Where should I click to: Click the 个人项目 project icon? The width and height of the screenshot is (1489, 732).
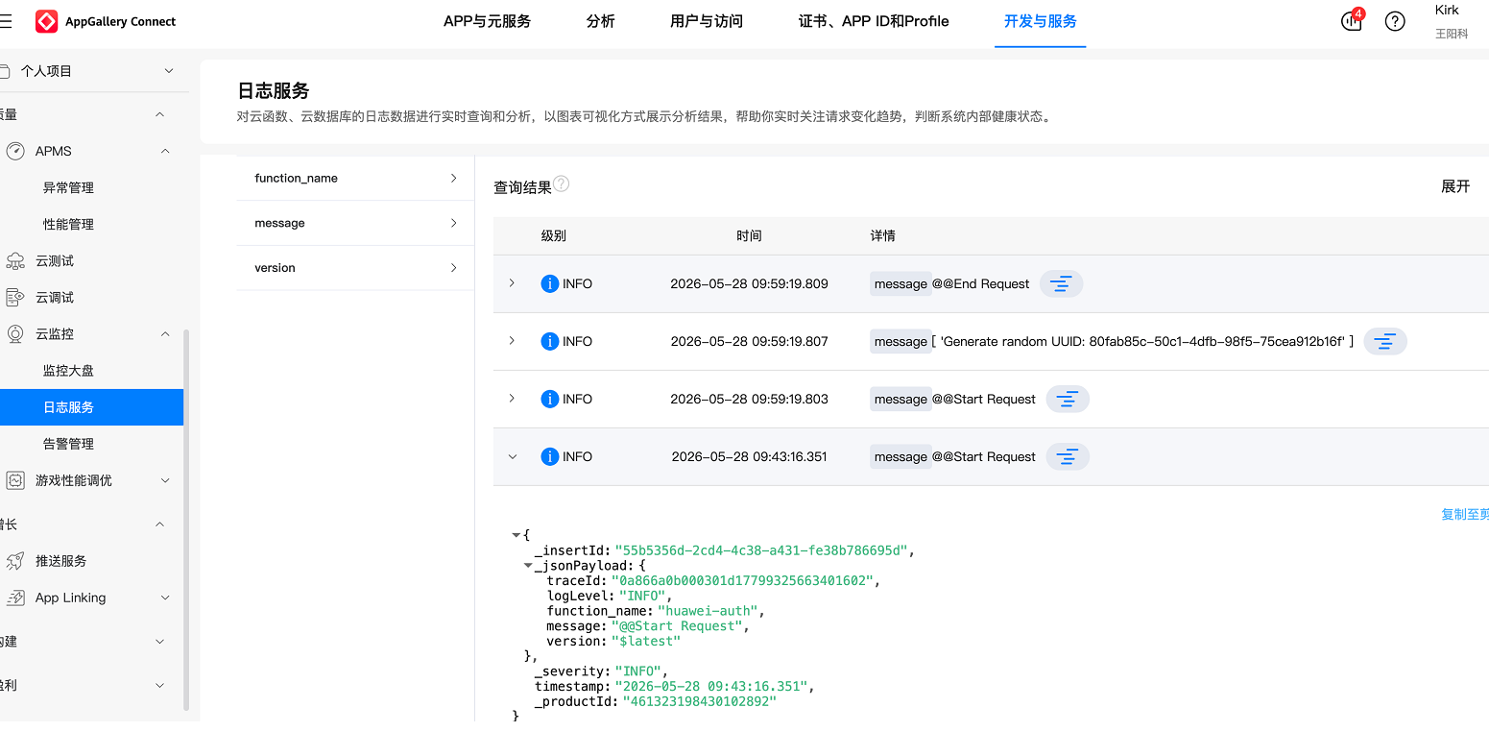5,71
